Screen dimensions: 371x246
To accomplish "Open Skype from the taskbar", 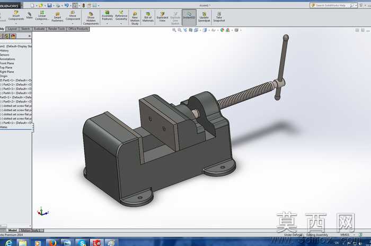I will pos(82,242).
